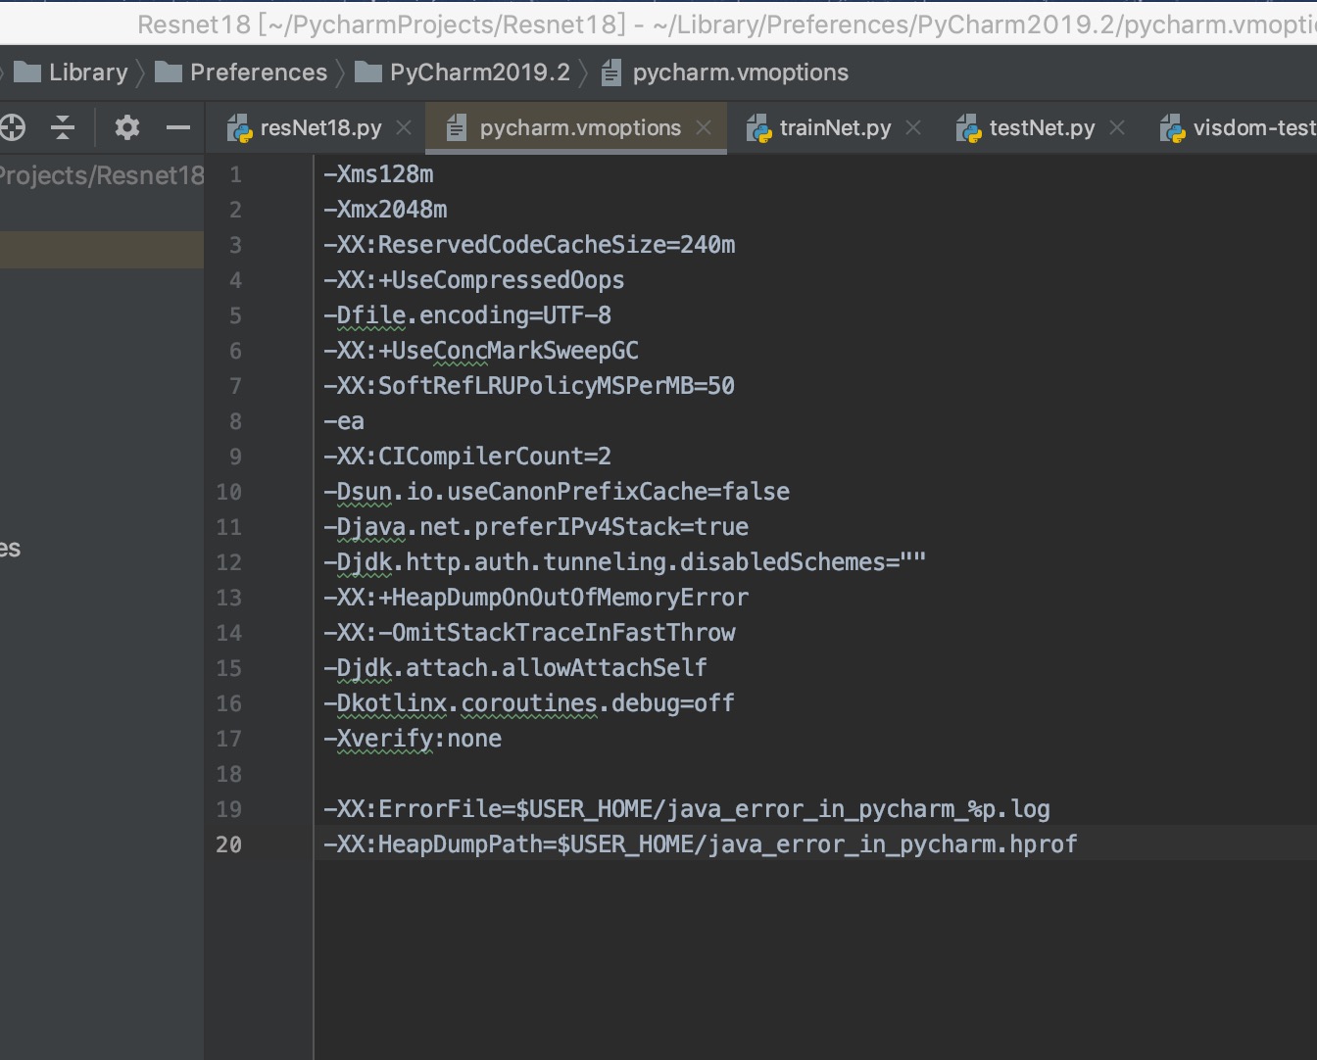Close the pycharm.vmoptions tab
The image size is (1317, 1060).
coord(703,127)
